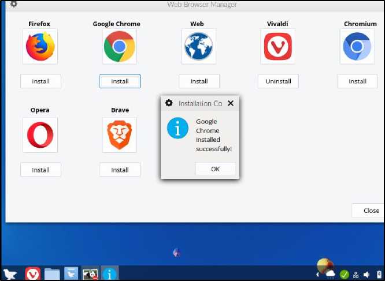Expand the hidden tray icons arrow
Image resolution: width=385 pixels, height=281 pixels.
click(317, 275)
